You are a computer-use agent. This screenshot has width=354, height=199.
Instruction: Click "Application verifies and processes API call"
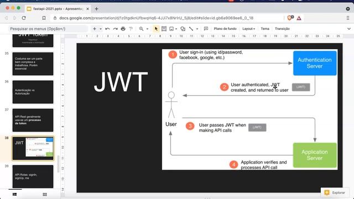point(264,165)
